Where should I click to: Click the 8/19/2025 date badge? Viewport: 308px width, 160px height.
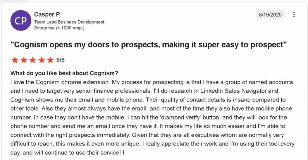[x=270, y=15]
